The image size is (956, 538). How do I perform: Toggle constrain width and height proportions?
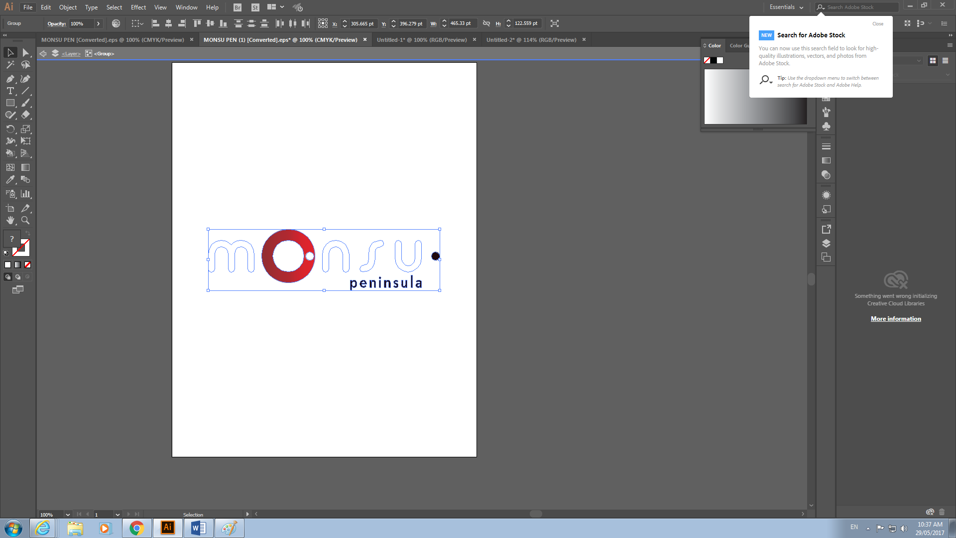[486, 23]
